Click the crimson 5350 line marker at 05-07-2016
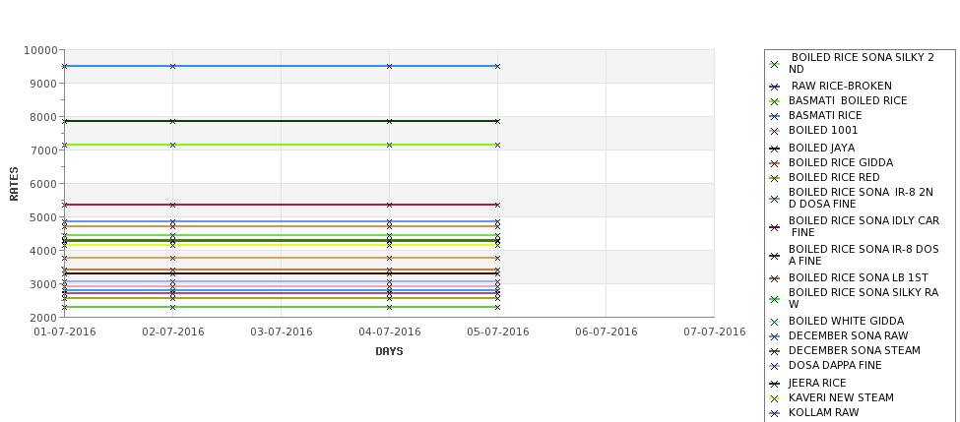Image resolution: width=960 pixels, height=422 pixels. tap(498, 205)
